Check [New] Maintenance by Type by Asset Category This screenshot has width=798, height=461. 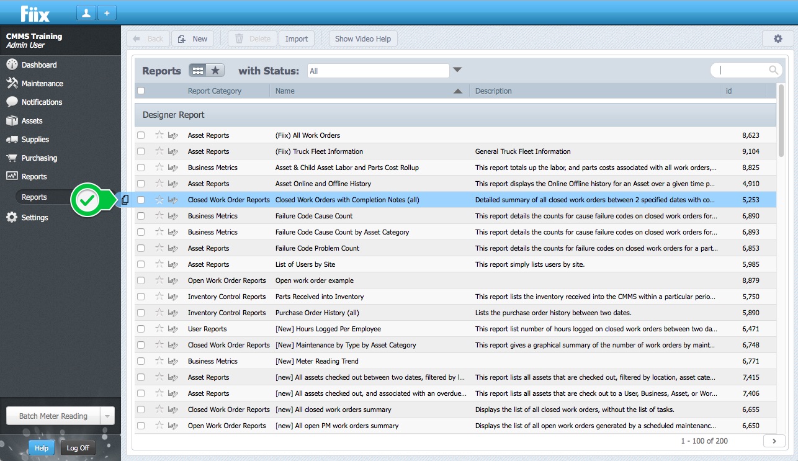click(x=141, y=345)
